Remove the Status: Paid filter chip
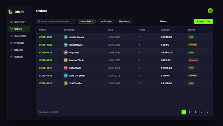The height and width of the screenshot is (126, 223). click(92, 21)
